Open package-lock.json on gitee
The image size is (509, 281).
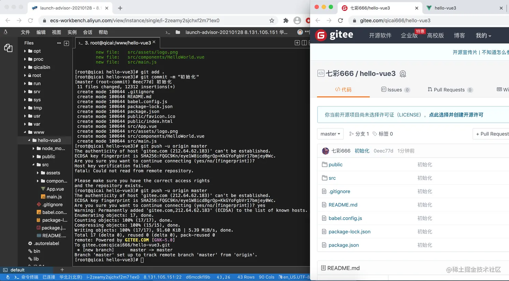pyautogui.click(x=349, y=232)
